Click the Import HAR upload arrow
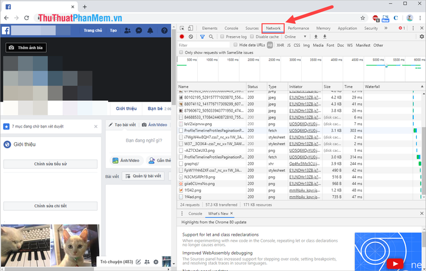This screenshot has width=426, height=271. [x=316, y=36]
